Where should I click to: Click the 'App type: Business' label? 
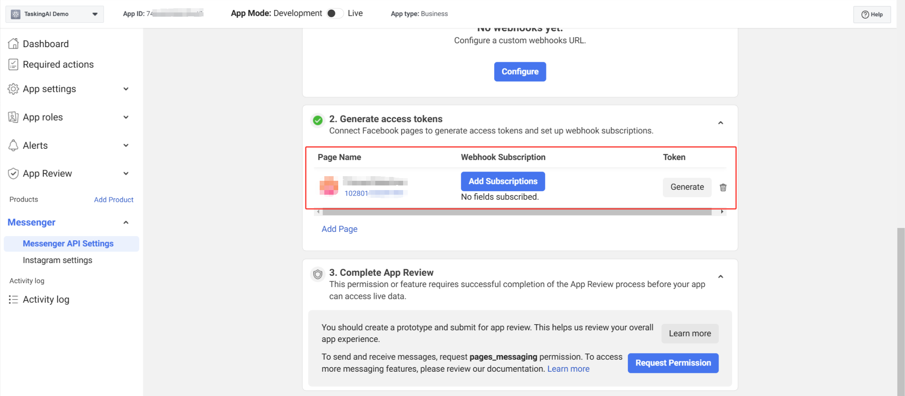pos(419,14)
